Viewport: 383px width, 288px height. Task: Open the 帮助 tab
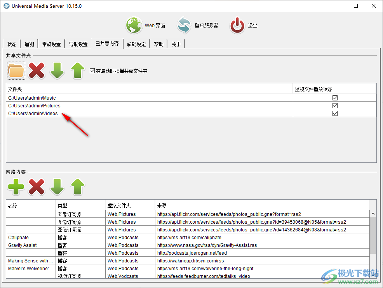[158, 44]
